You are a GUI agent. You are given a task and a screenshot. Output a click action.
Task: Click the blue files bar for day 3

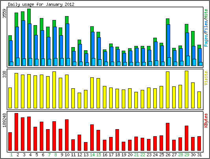coord(23,39)
